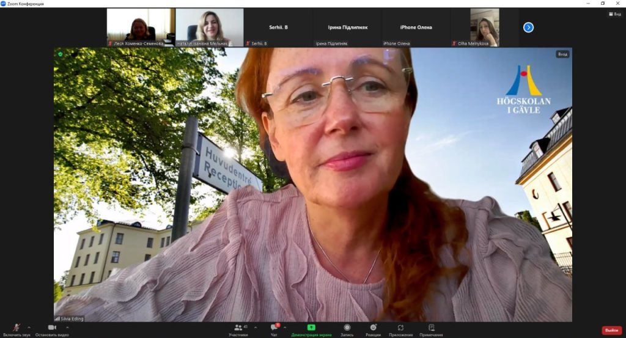626x338 pixels.
Task: Start screen sharing via Демонстрация экрана
Action: coord(311,329)
